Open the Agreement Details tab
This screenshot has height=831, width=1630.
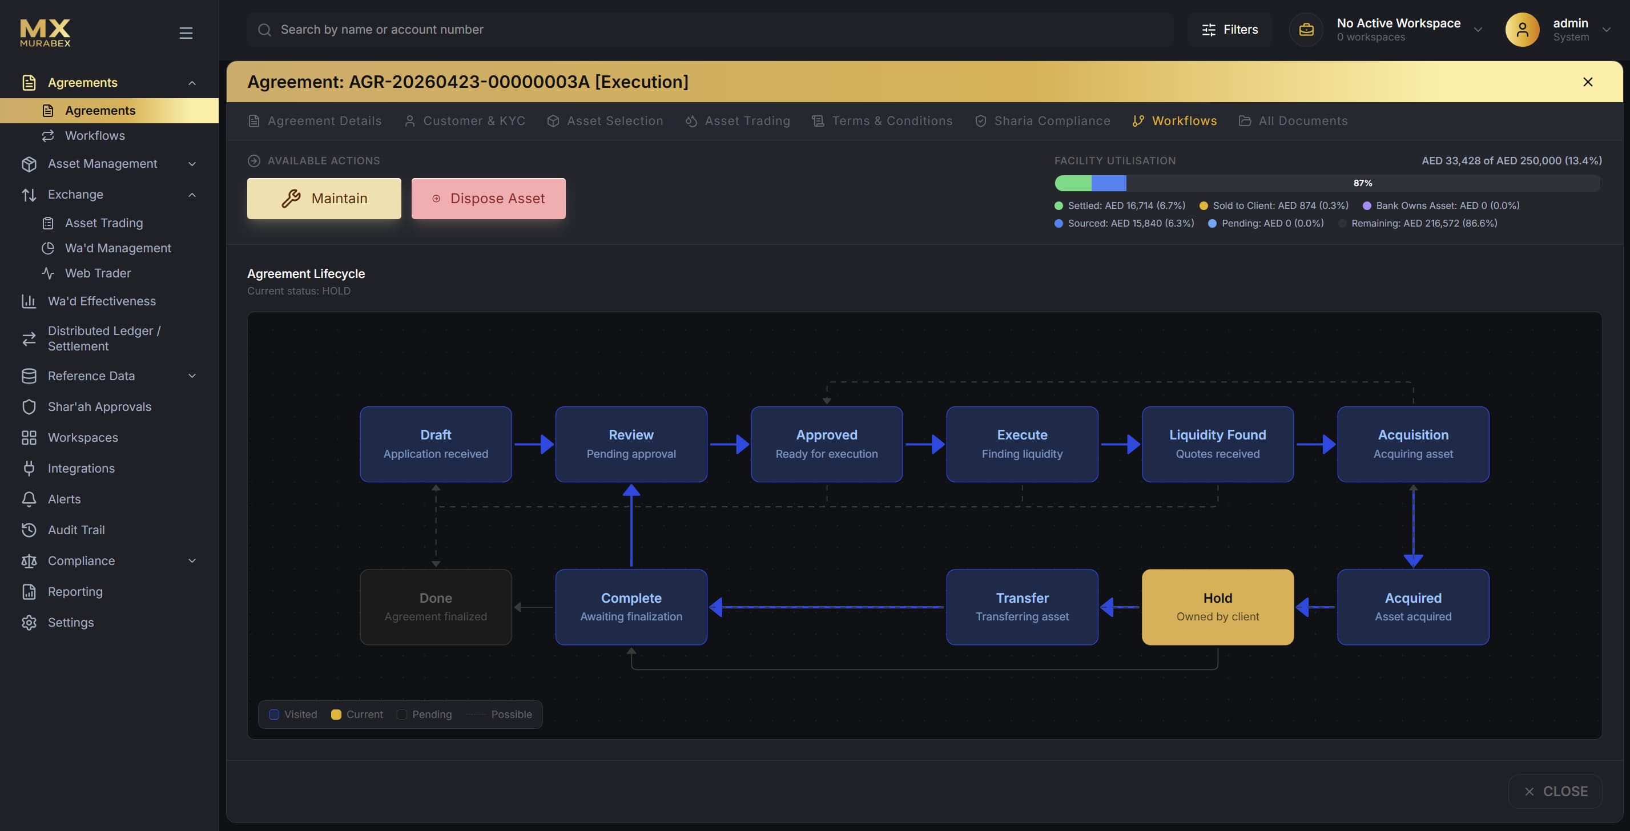click(x=315, y=121)
